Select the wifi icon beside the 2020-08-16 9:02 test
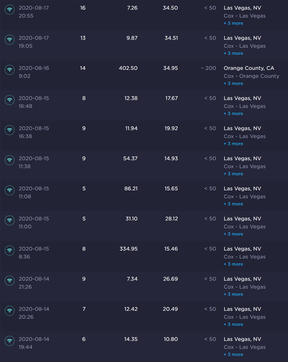The width and height of the screenshot is (288, 362). click(x=10, y=70)
